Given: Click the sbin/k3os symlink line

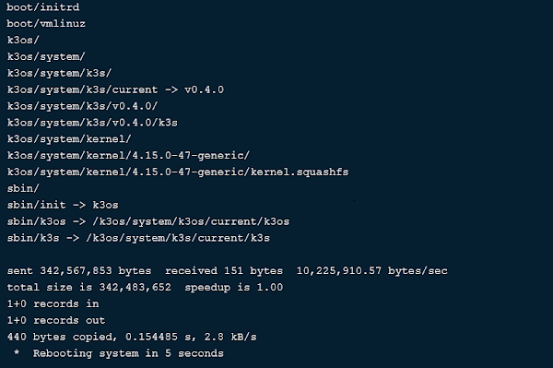Looking at the screenshot, I should point(148,221).
